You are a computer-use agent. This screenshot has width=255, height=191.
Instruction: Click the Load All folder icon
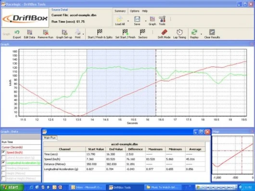[x=120, y=19]
